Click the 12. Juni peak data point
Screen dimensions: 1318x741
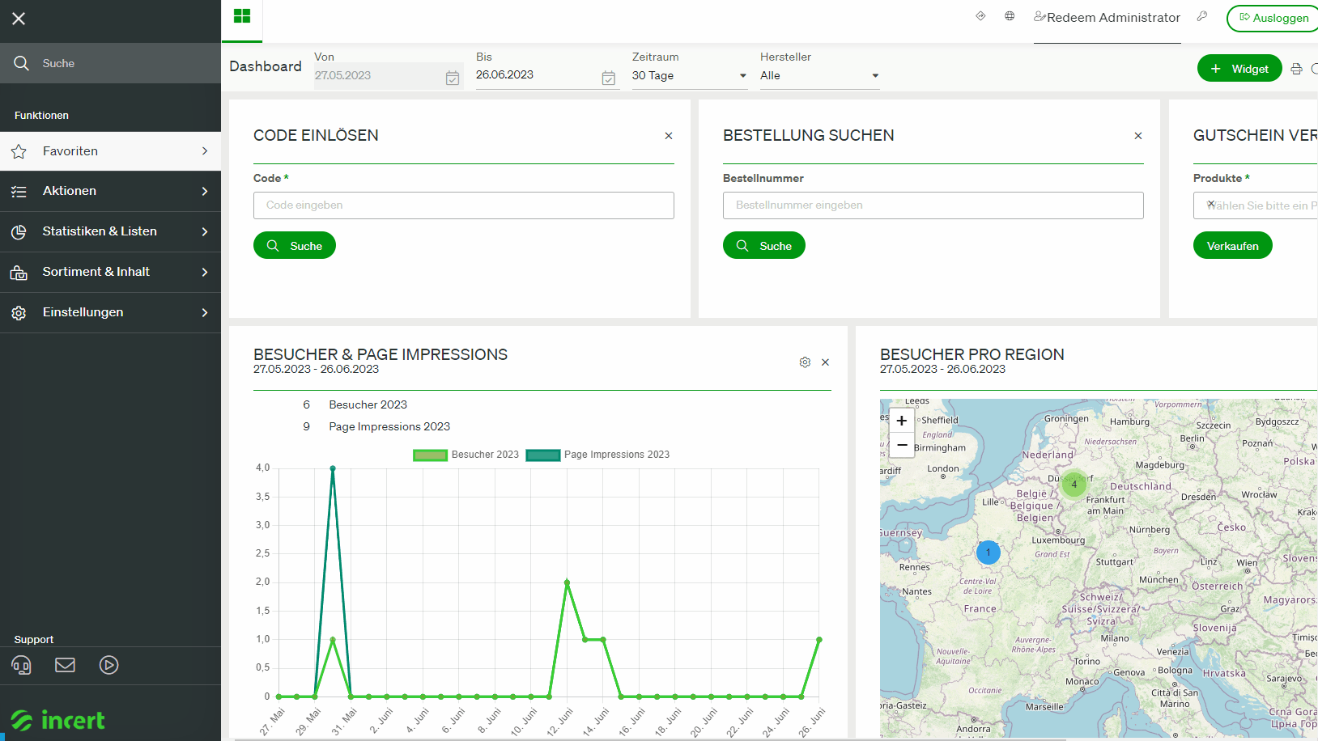point(567,582)
